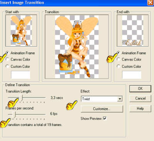Open Help for this dialog
Image resolution: width=154 pixels, height=141 pixels.
(140, 109)
